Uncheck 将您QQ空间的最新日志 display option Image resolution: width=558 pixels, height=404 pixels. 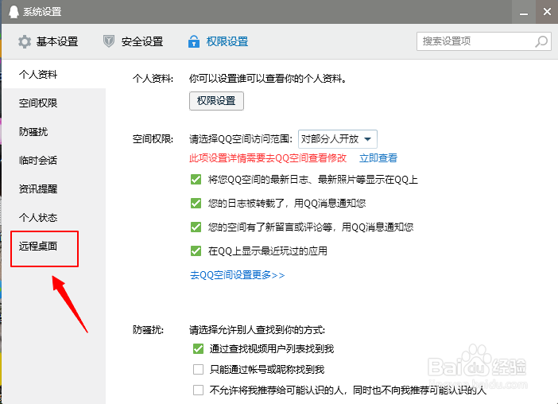pyautogui.click(x=196, y=179)
